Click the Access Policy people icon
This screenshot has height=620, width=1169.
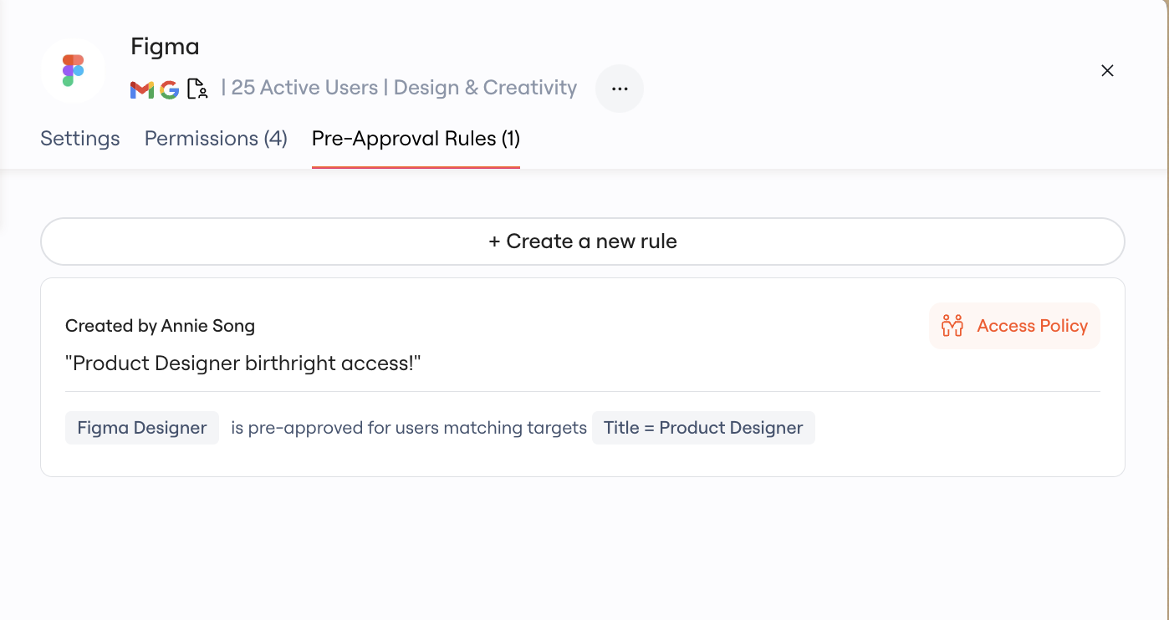pyautogui.click(x=952, y=326)
